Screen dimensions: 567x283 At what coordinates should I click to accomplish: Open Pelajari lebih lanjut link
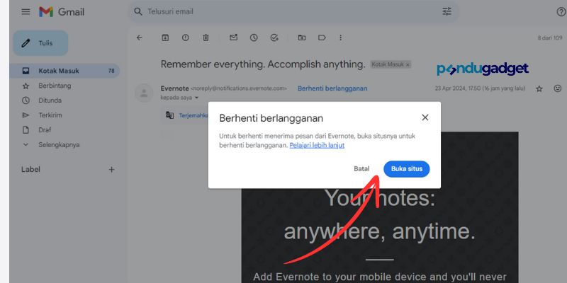(x=317, y=145)
